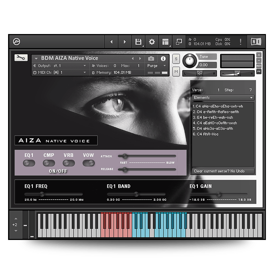Click the Tune knob
The width and height of the screenshot is (274, 274).
[x=189, y=61]
